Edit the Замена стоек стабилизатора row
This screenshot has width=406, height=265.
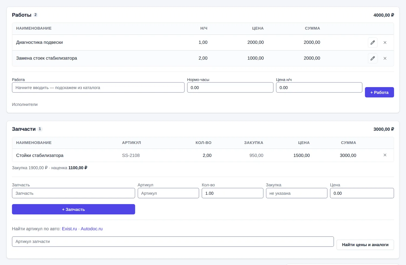373,58
